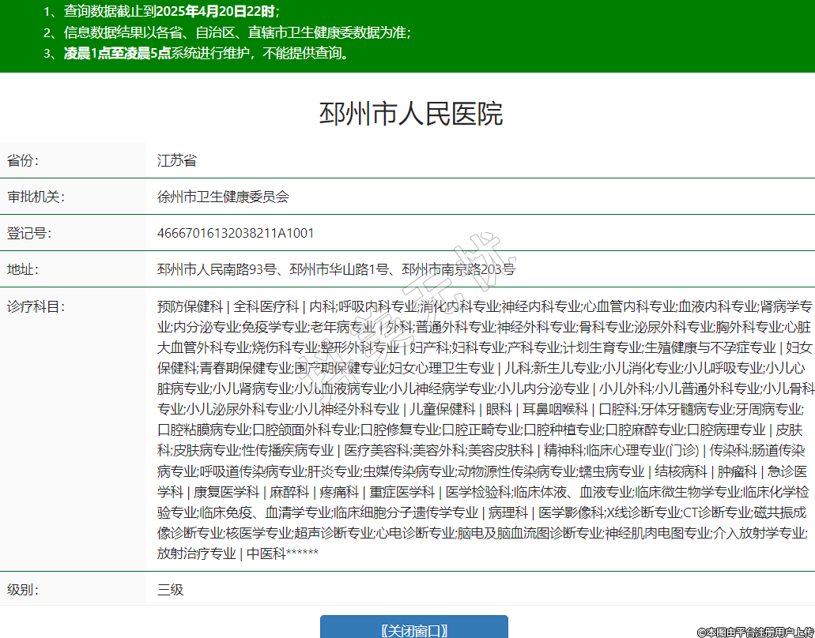
Task: Click the 关闭窗口 button
Action: pyautogui.click(x=413, y=629)
